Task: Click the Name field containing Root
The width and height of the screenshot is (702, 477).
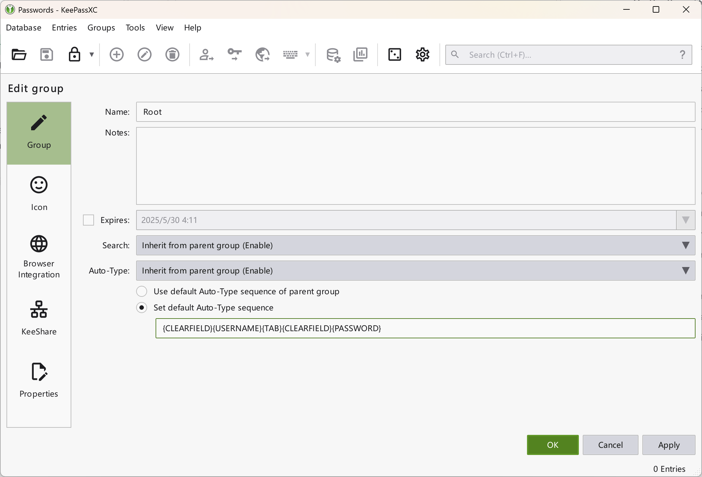Action: tap(415, 112)
